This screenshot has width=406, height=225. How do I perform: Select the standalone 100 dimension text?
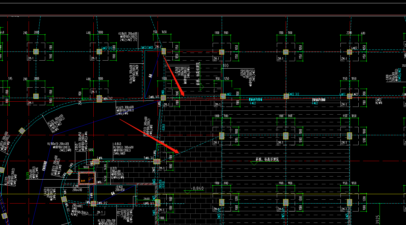226,66
